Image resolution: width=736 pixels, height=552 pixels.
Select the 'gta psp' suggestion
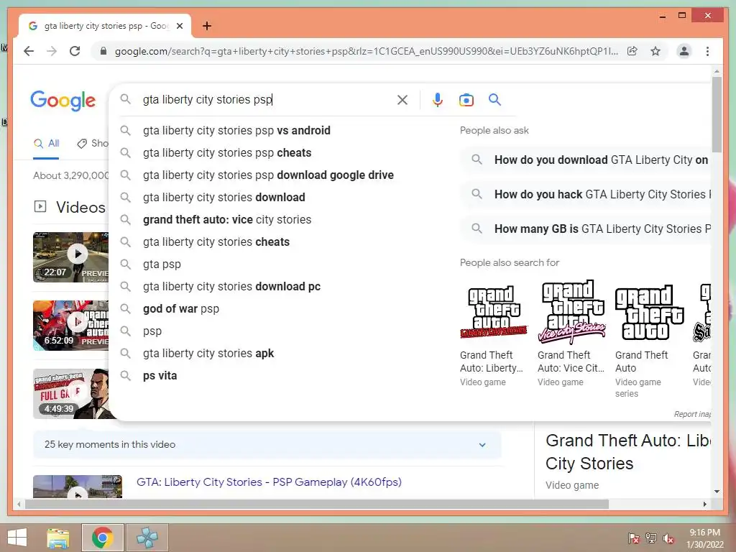coord(162,264)
